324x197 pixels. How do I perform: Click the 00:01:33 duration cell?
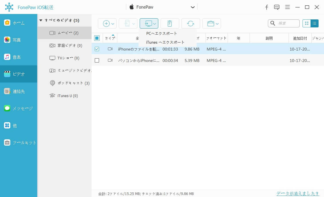point(170,49)
